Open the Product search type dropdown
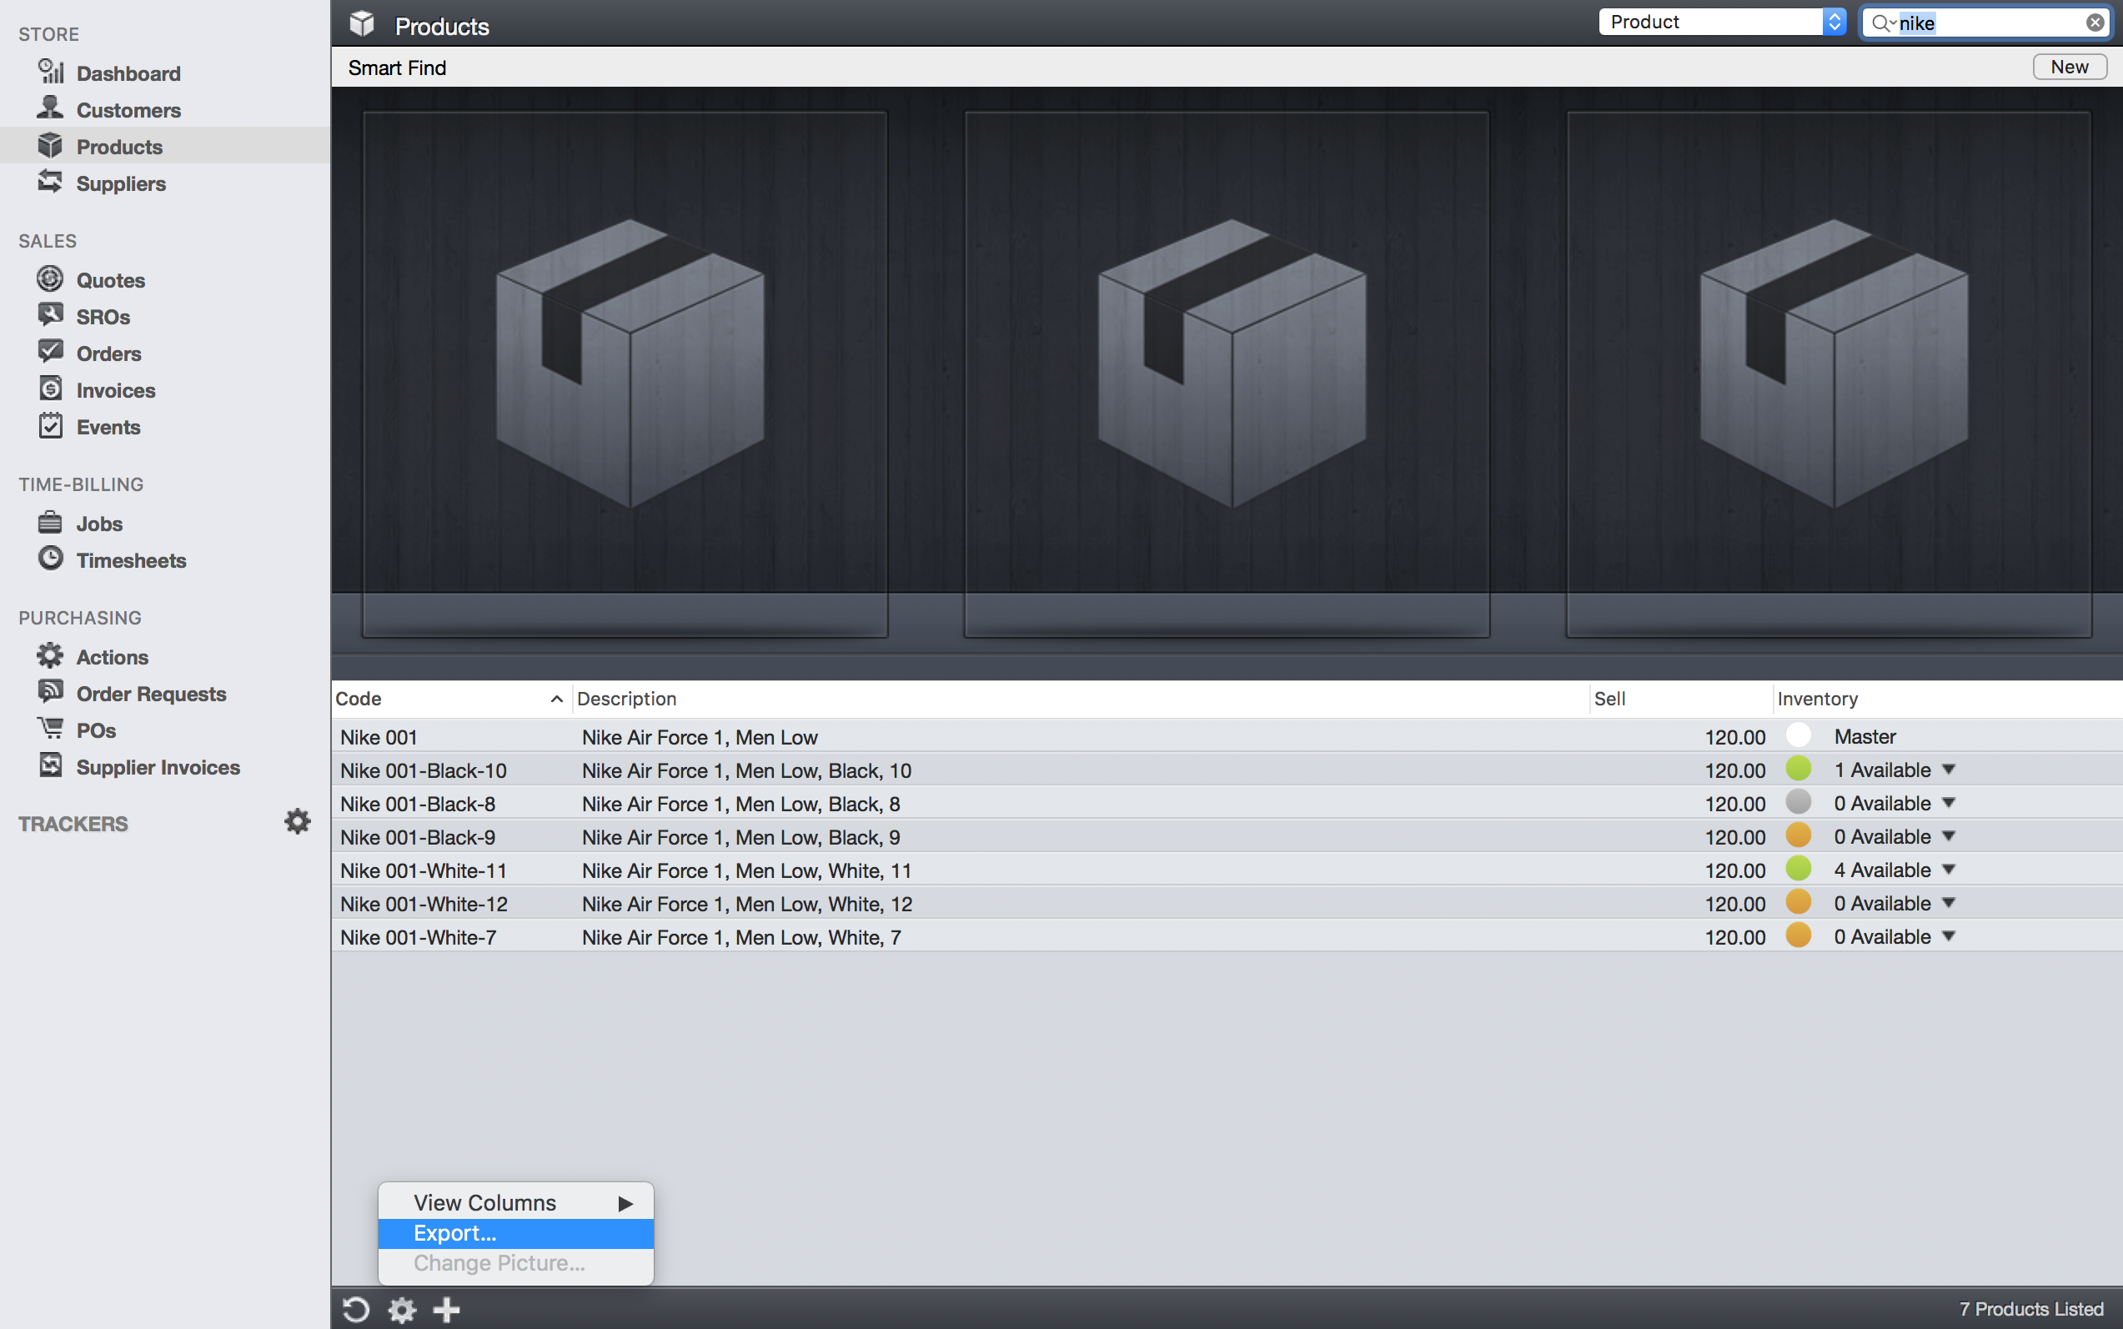 [1721, 22]
